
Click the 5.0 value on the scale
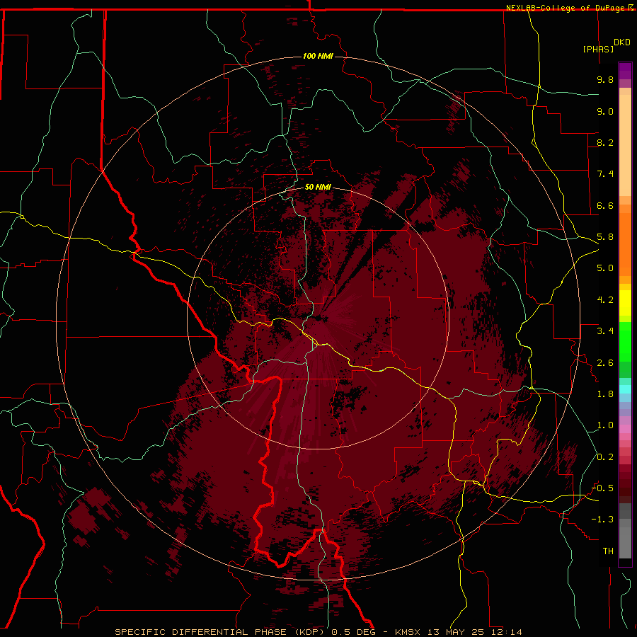[605, 268]
